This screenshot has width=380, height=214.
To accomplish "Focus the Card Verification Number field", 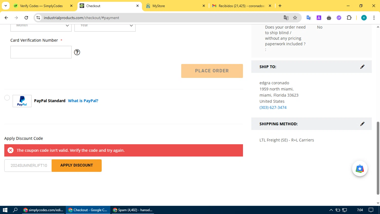I will pos(41,52).
